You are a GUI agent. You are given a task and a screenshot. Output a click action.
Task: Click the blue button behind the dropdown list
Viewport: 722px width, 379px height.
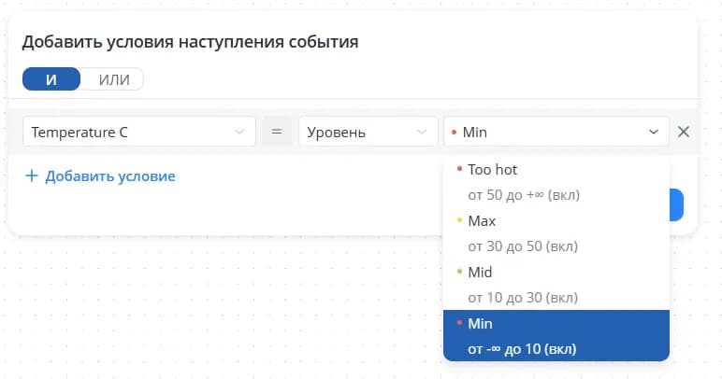pos(676,204)
